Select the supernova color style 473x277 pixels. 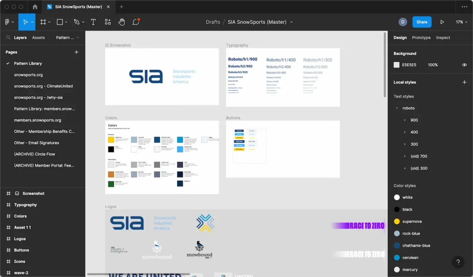(412, 221)
